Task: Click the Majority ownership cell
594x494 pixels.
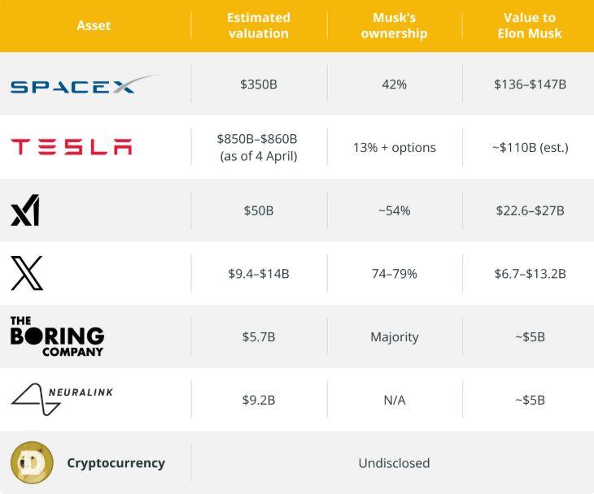Action: (x=394, y=336)
